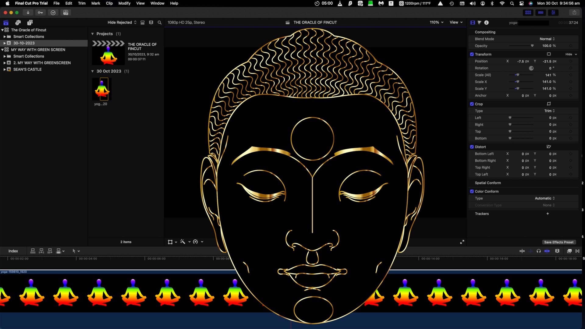585x329 pixels.
Task: Select the yoga clip thumbnail in browser
Action: [102, 89]
